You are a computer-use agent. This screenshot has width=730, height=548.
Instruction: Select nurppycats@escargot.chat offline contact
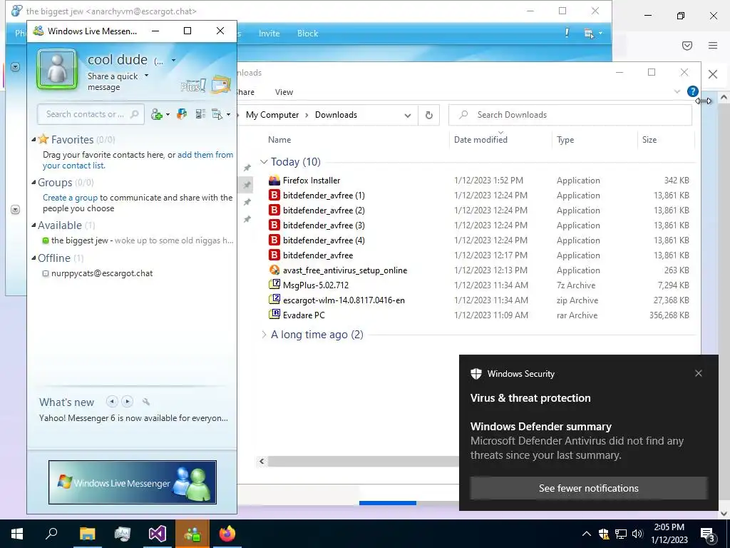(x=101, y=273)
